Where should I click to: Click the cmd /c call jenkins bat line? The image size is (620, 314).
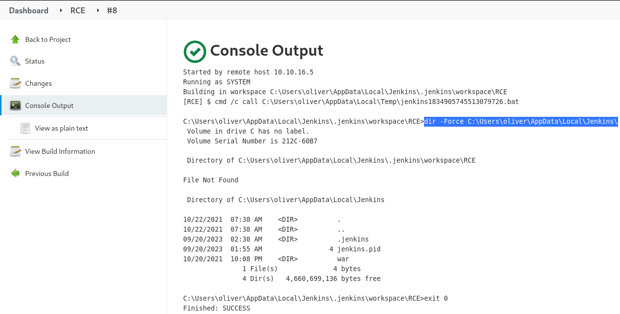pyautogui.click(x=351, y=102)
